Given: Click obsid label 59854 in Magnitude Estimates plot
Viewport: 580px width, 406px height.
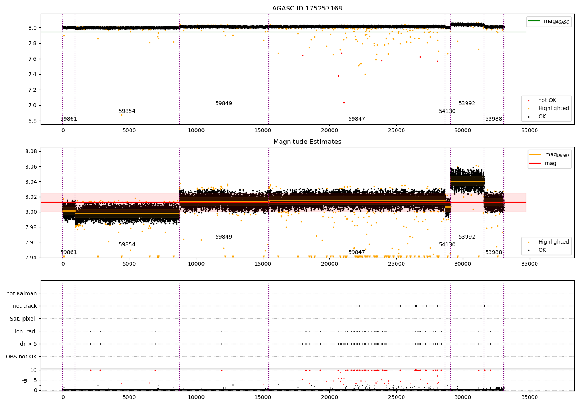Looking at the screenshot, I should pyautogui.click(x=127, y=245).
